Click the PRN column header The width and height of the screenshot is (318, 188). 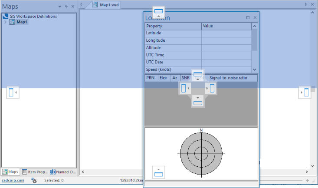[x=151, y=78]
